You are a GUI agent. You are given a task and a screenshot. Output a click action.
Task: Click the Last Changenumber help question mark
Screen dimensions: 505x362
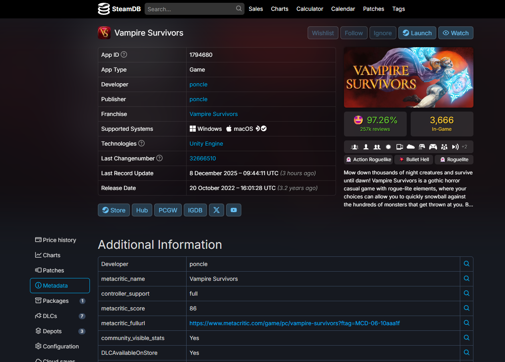point(159,158)
